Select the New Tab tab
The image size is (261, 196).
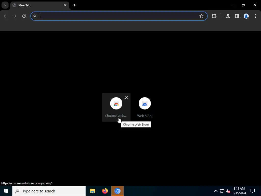point(40,5)
